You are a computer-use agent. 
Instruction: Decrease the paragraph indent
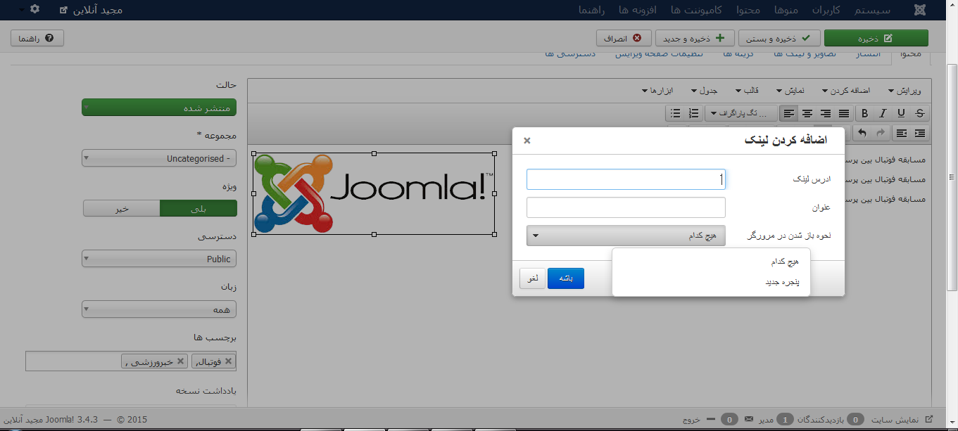tap(902, 133)
